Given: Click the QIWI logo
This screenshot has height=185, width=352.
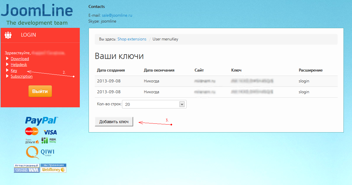Looking at the screenshot, I should pyautogui.click(x=40, y=152).
